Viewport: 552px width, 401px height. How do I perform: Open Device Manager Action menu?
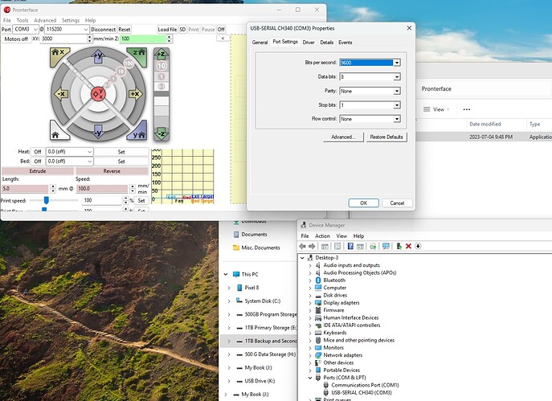[x=322, y=236]
